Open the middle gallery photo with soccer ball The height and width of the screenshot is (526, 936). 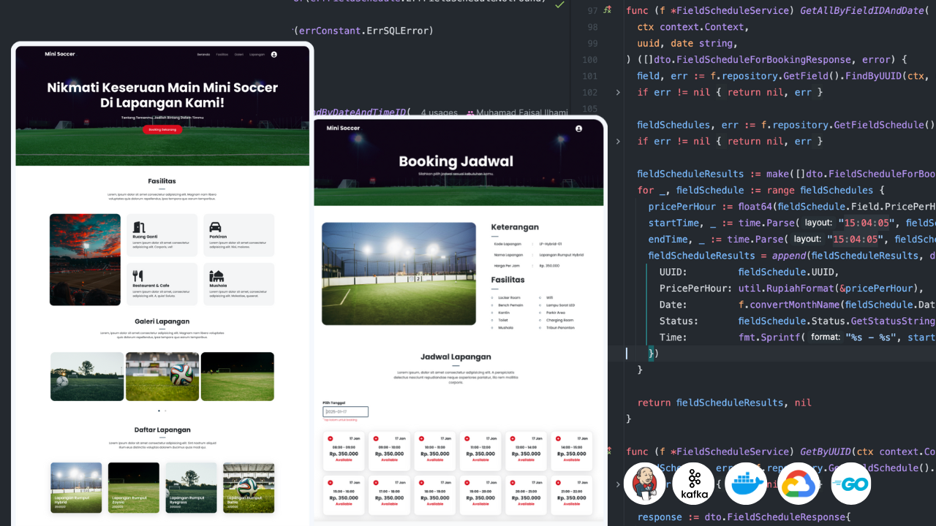click(x=162, y=376)
